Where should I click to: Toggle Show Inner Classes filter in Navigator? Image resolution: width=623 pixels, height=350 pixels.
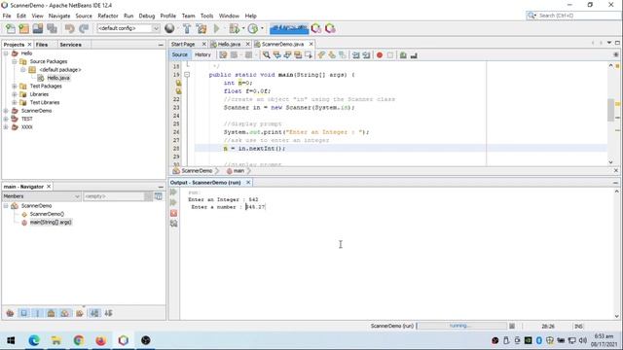(x=65, y=313)
